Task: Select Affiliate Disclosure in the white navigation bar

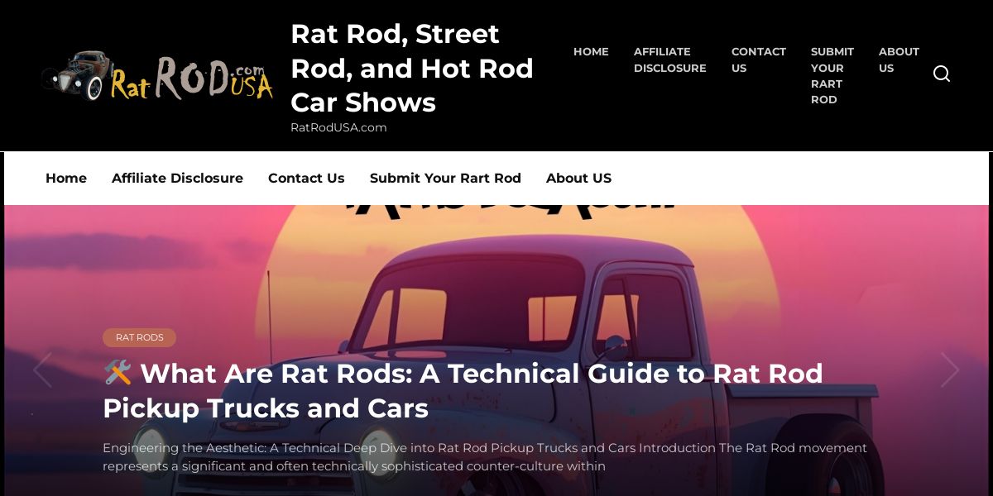Action: point(177,178)
